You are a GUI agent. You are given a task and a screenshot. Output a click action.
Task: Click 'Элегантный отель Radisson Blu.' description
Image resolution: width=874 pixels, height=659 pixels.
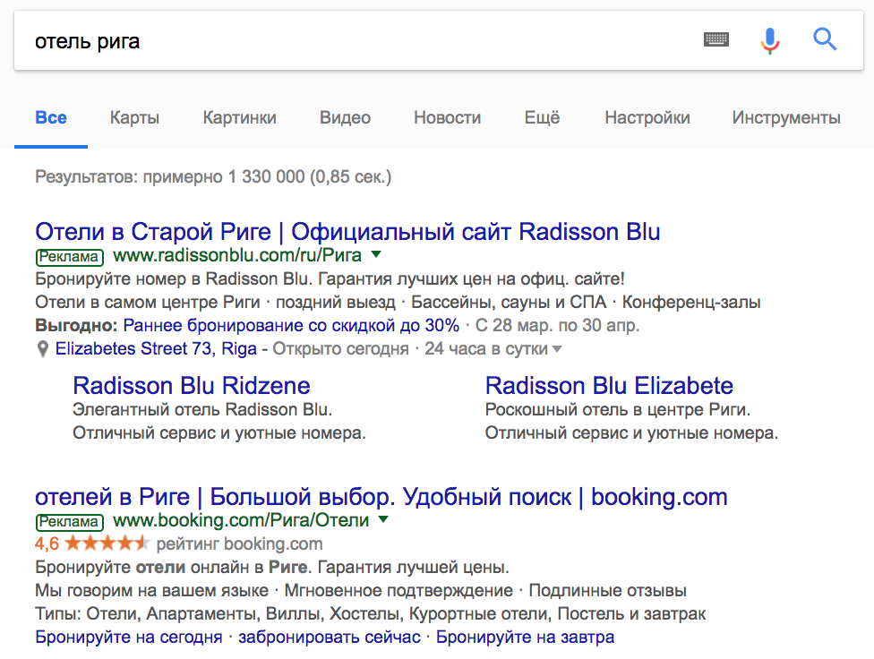202,410
